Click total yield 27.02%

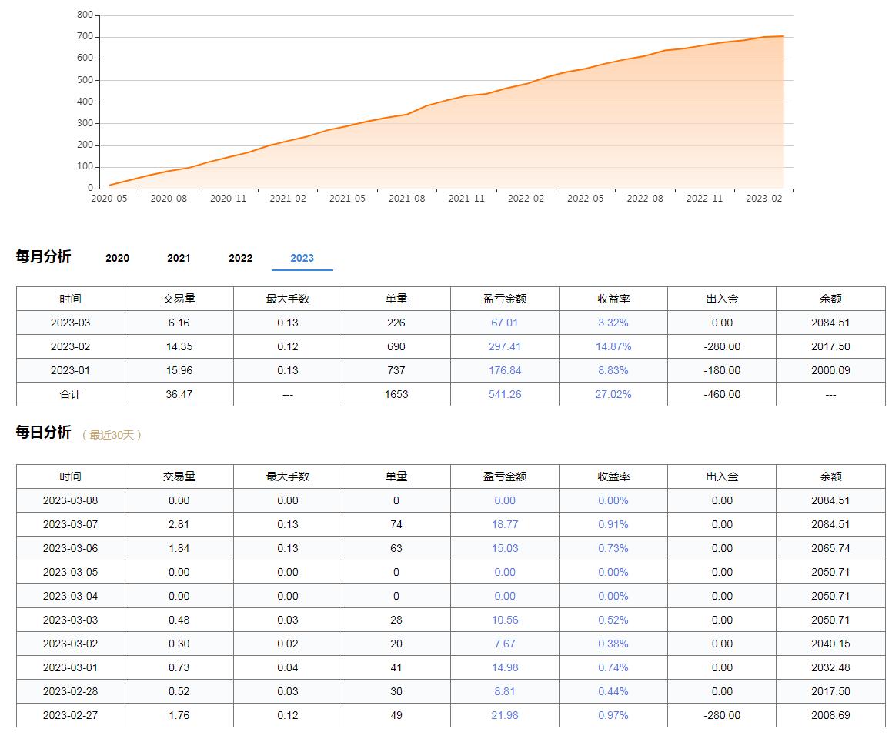[x=613, y=394]
